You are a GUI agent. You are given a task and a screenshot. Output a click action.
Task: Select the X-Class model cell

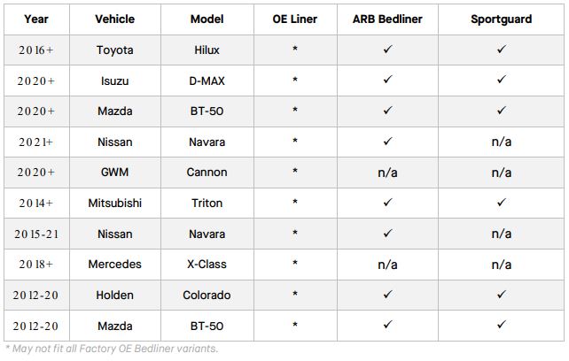(207, 265)
